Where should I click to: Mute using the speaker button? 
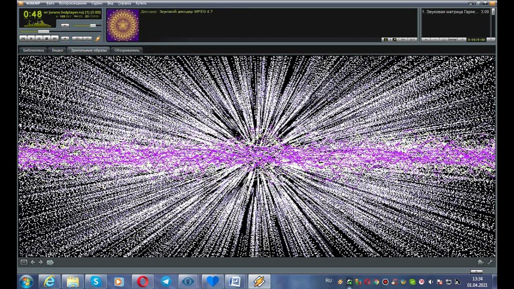[x=65, y=25]
